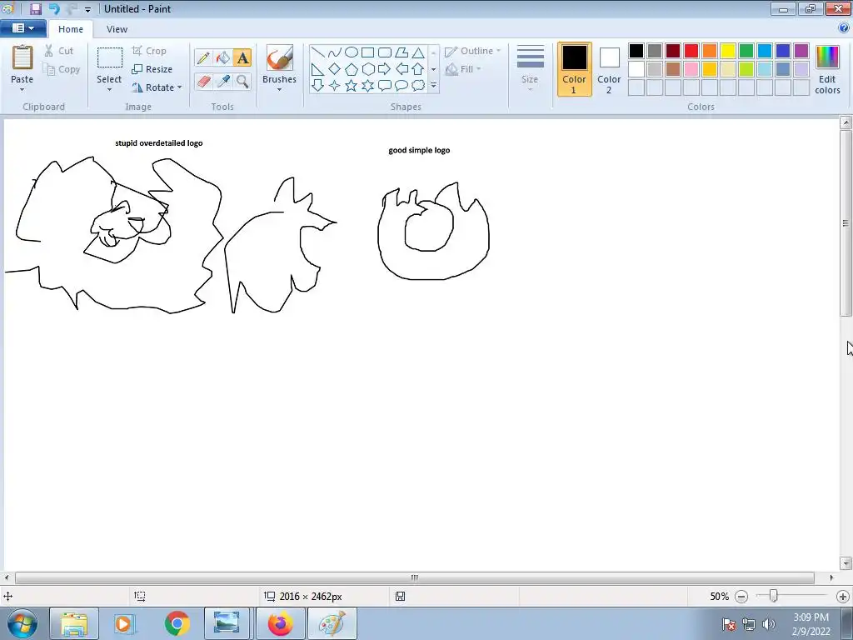Image resolution: width=853 pixels, height=640 pixels.
Task: Choose the Pentagon shape
Action: 352,69
